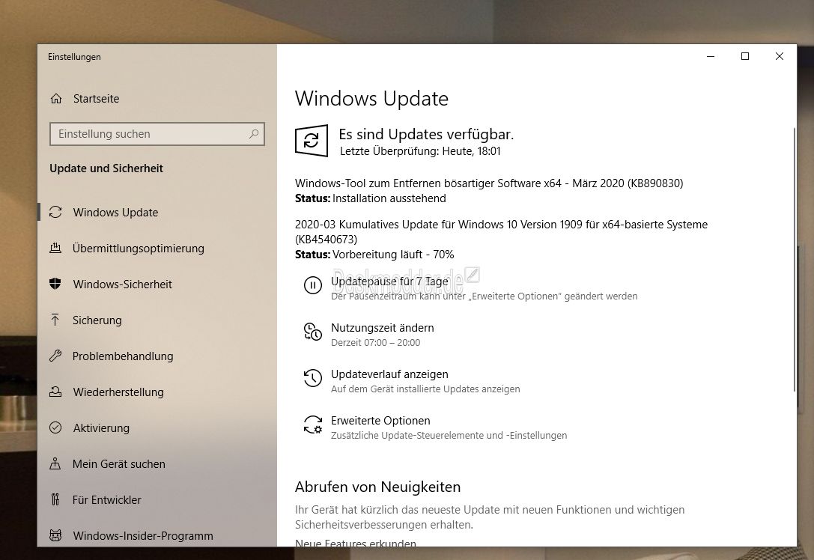This screenshot has height=560, width=814.
Task: Click the Mein Gerät suchen icon
Action: point(55,463)
